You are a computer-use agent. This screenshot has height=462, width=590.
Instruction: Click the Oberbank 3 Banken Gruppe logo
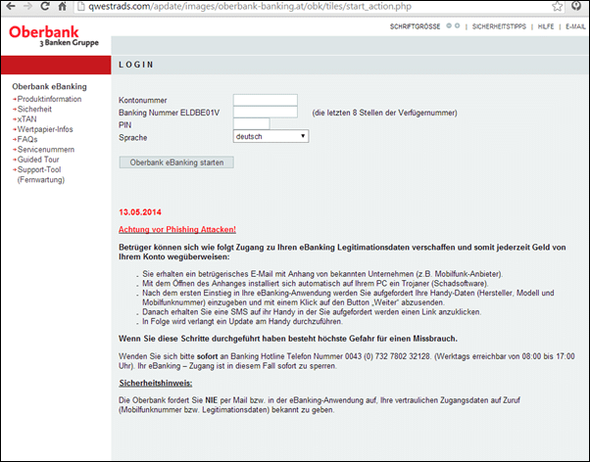(53, 36)
